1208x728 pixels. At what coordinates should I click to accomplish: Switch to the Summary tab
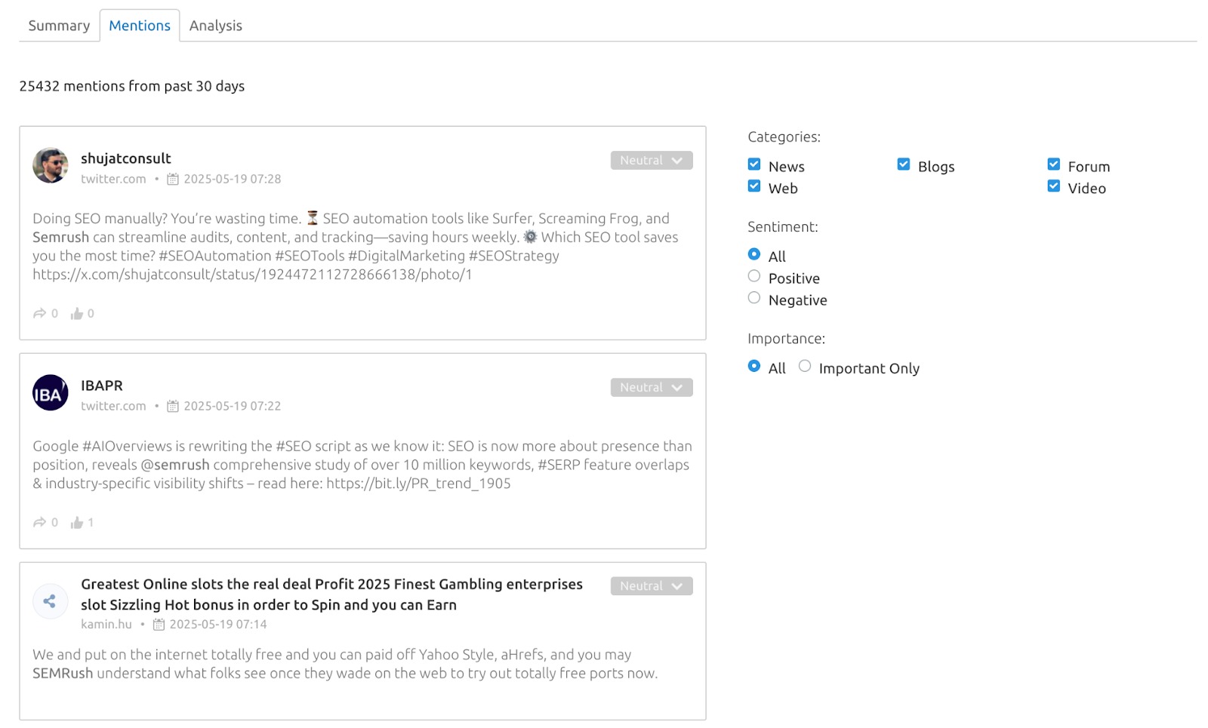[x=59, y=26]
